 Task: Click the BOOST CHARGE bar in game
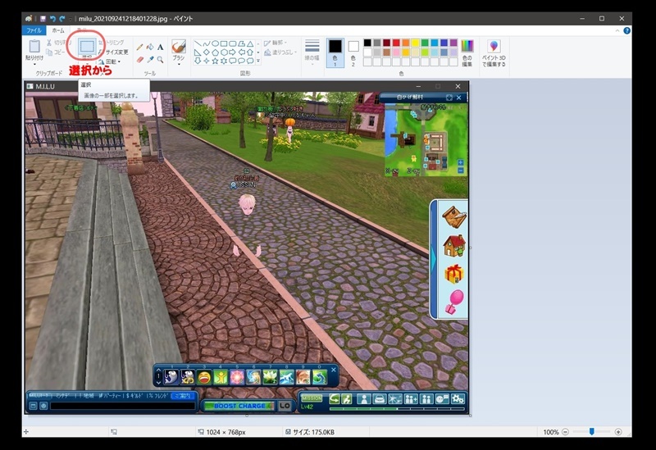(x=239, y=406)
